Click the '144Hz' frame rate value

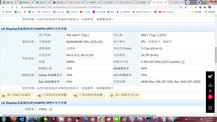[x=43, y=109]
